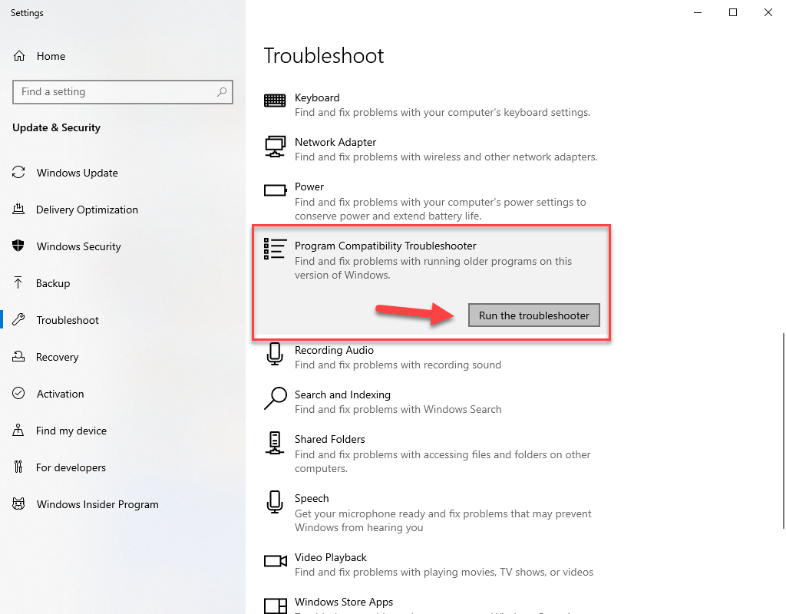Click the Recording Audio microphone icon
The image size is (786, 614).
coord(275,354)
